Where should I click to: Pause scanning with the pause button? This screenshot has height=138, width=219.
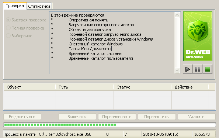point(198,69)
